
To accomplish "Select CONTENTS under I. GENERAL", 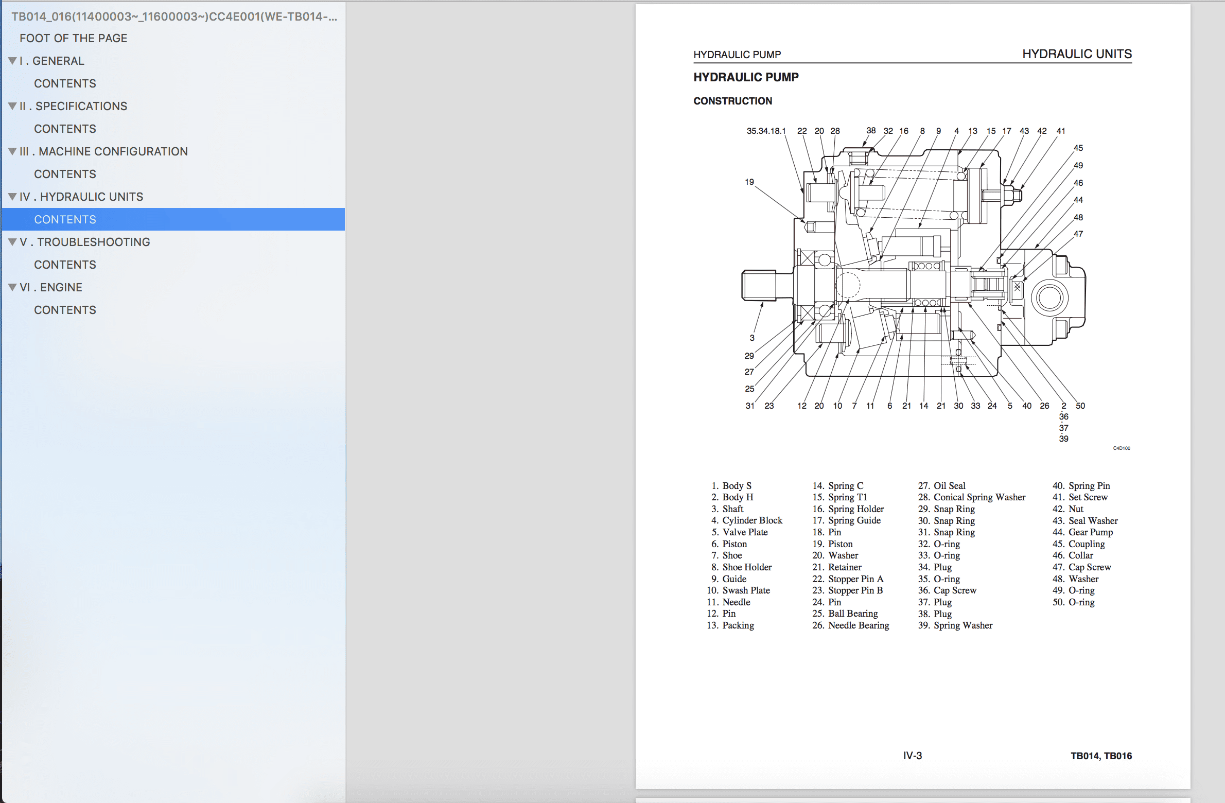I will point(65,83).
